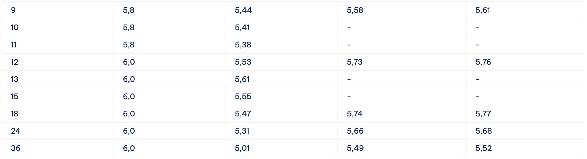Click the 5,49 table cell
Image resolution: width=587 pixels, height=159 pixels.
click(x=402, y=148)
